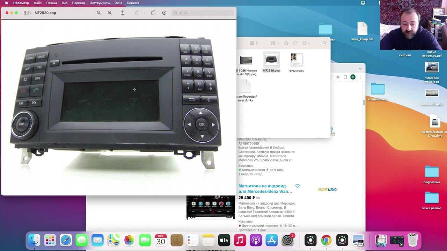This screenshot has width=447, height=251.
Task: Open the Music app in the Dock
Action: coord(240,240)
